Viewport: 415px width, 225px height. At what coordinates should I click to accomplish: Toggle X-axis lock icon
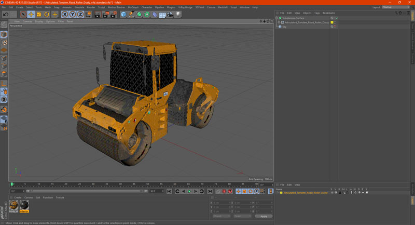[x=65, y=15]
